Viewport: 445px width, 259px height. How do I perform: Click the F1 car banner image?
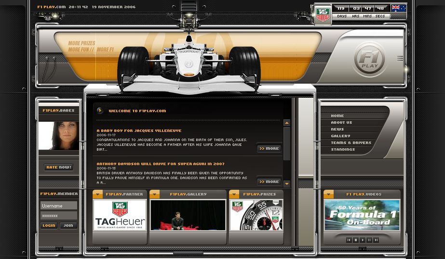pyautogui.click(x=189, y=64)
